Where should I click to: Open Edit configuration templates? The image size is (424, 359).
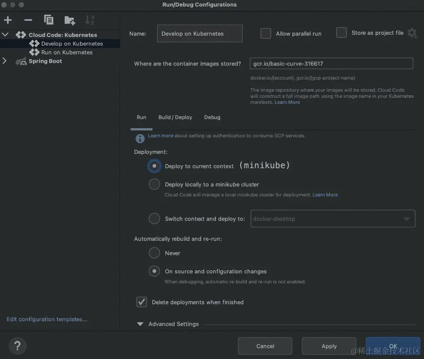pyautogui.click(x=46, y=319)
